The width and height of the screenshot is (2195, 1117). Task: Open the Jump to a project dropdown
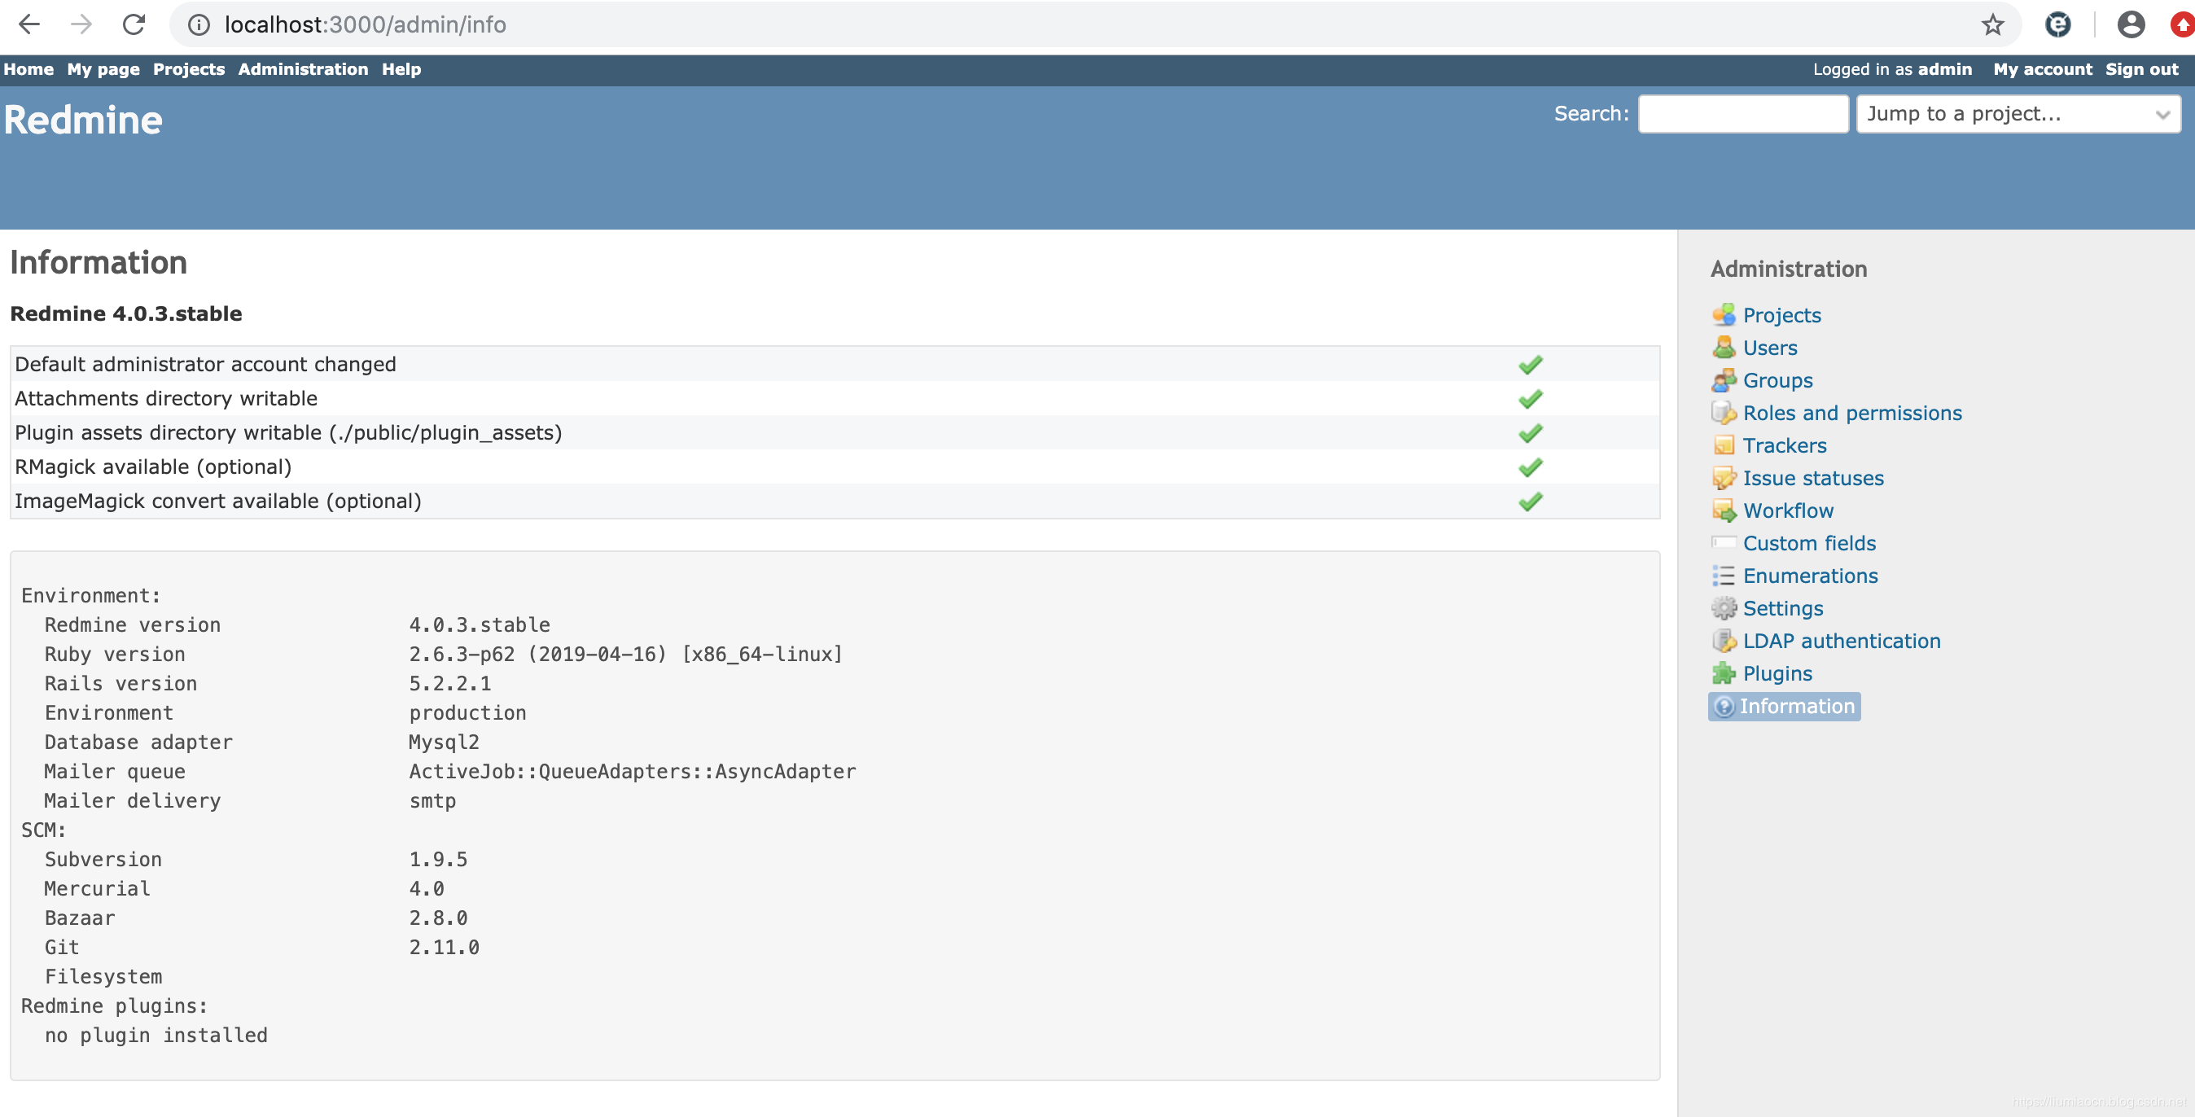2018,114
